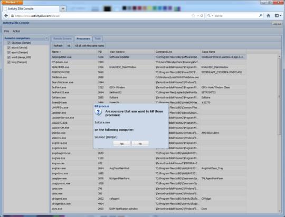Click the reload page icon

[202, 16]
